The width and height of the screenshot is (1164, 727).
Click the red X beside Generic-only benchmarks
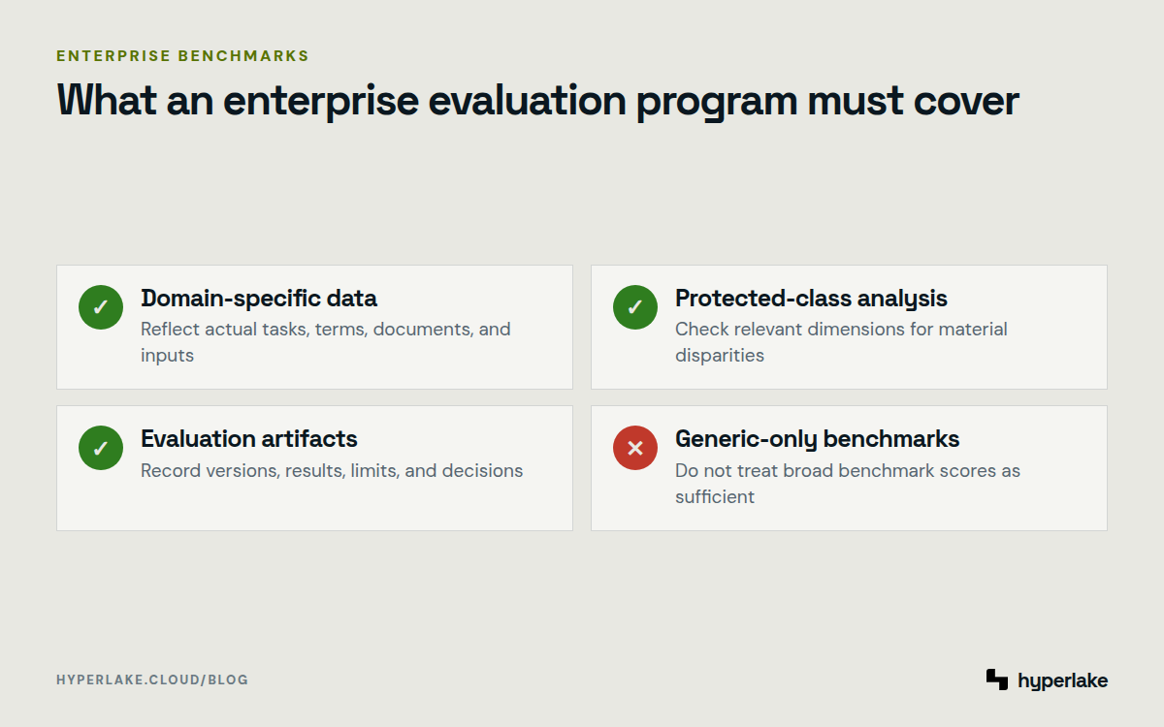coord(635,448)
